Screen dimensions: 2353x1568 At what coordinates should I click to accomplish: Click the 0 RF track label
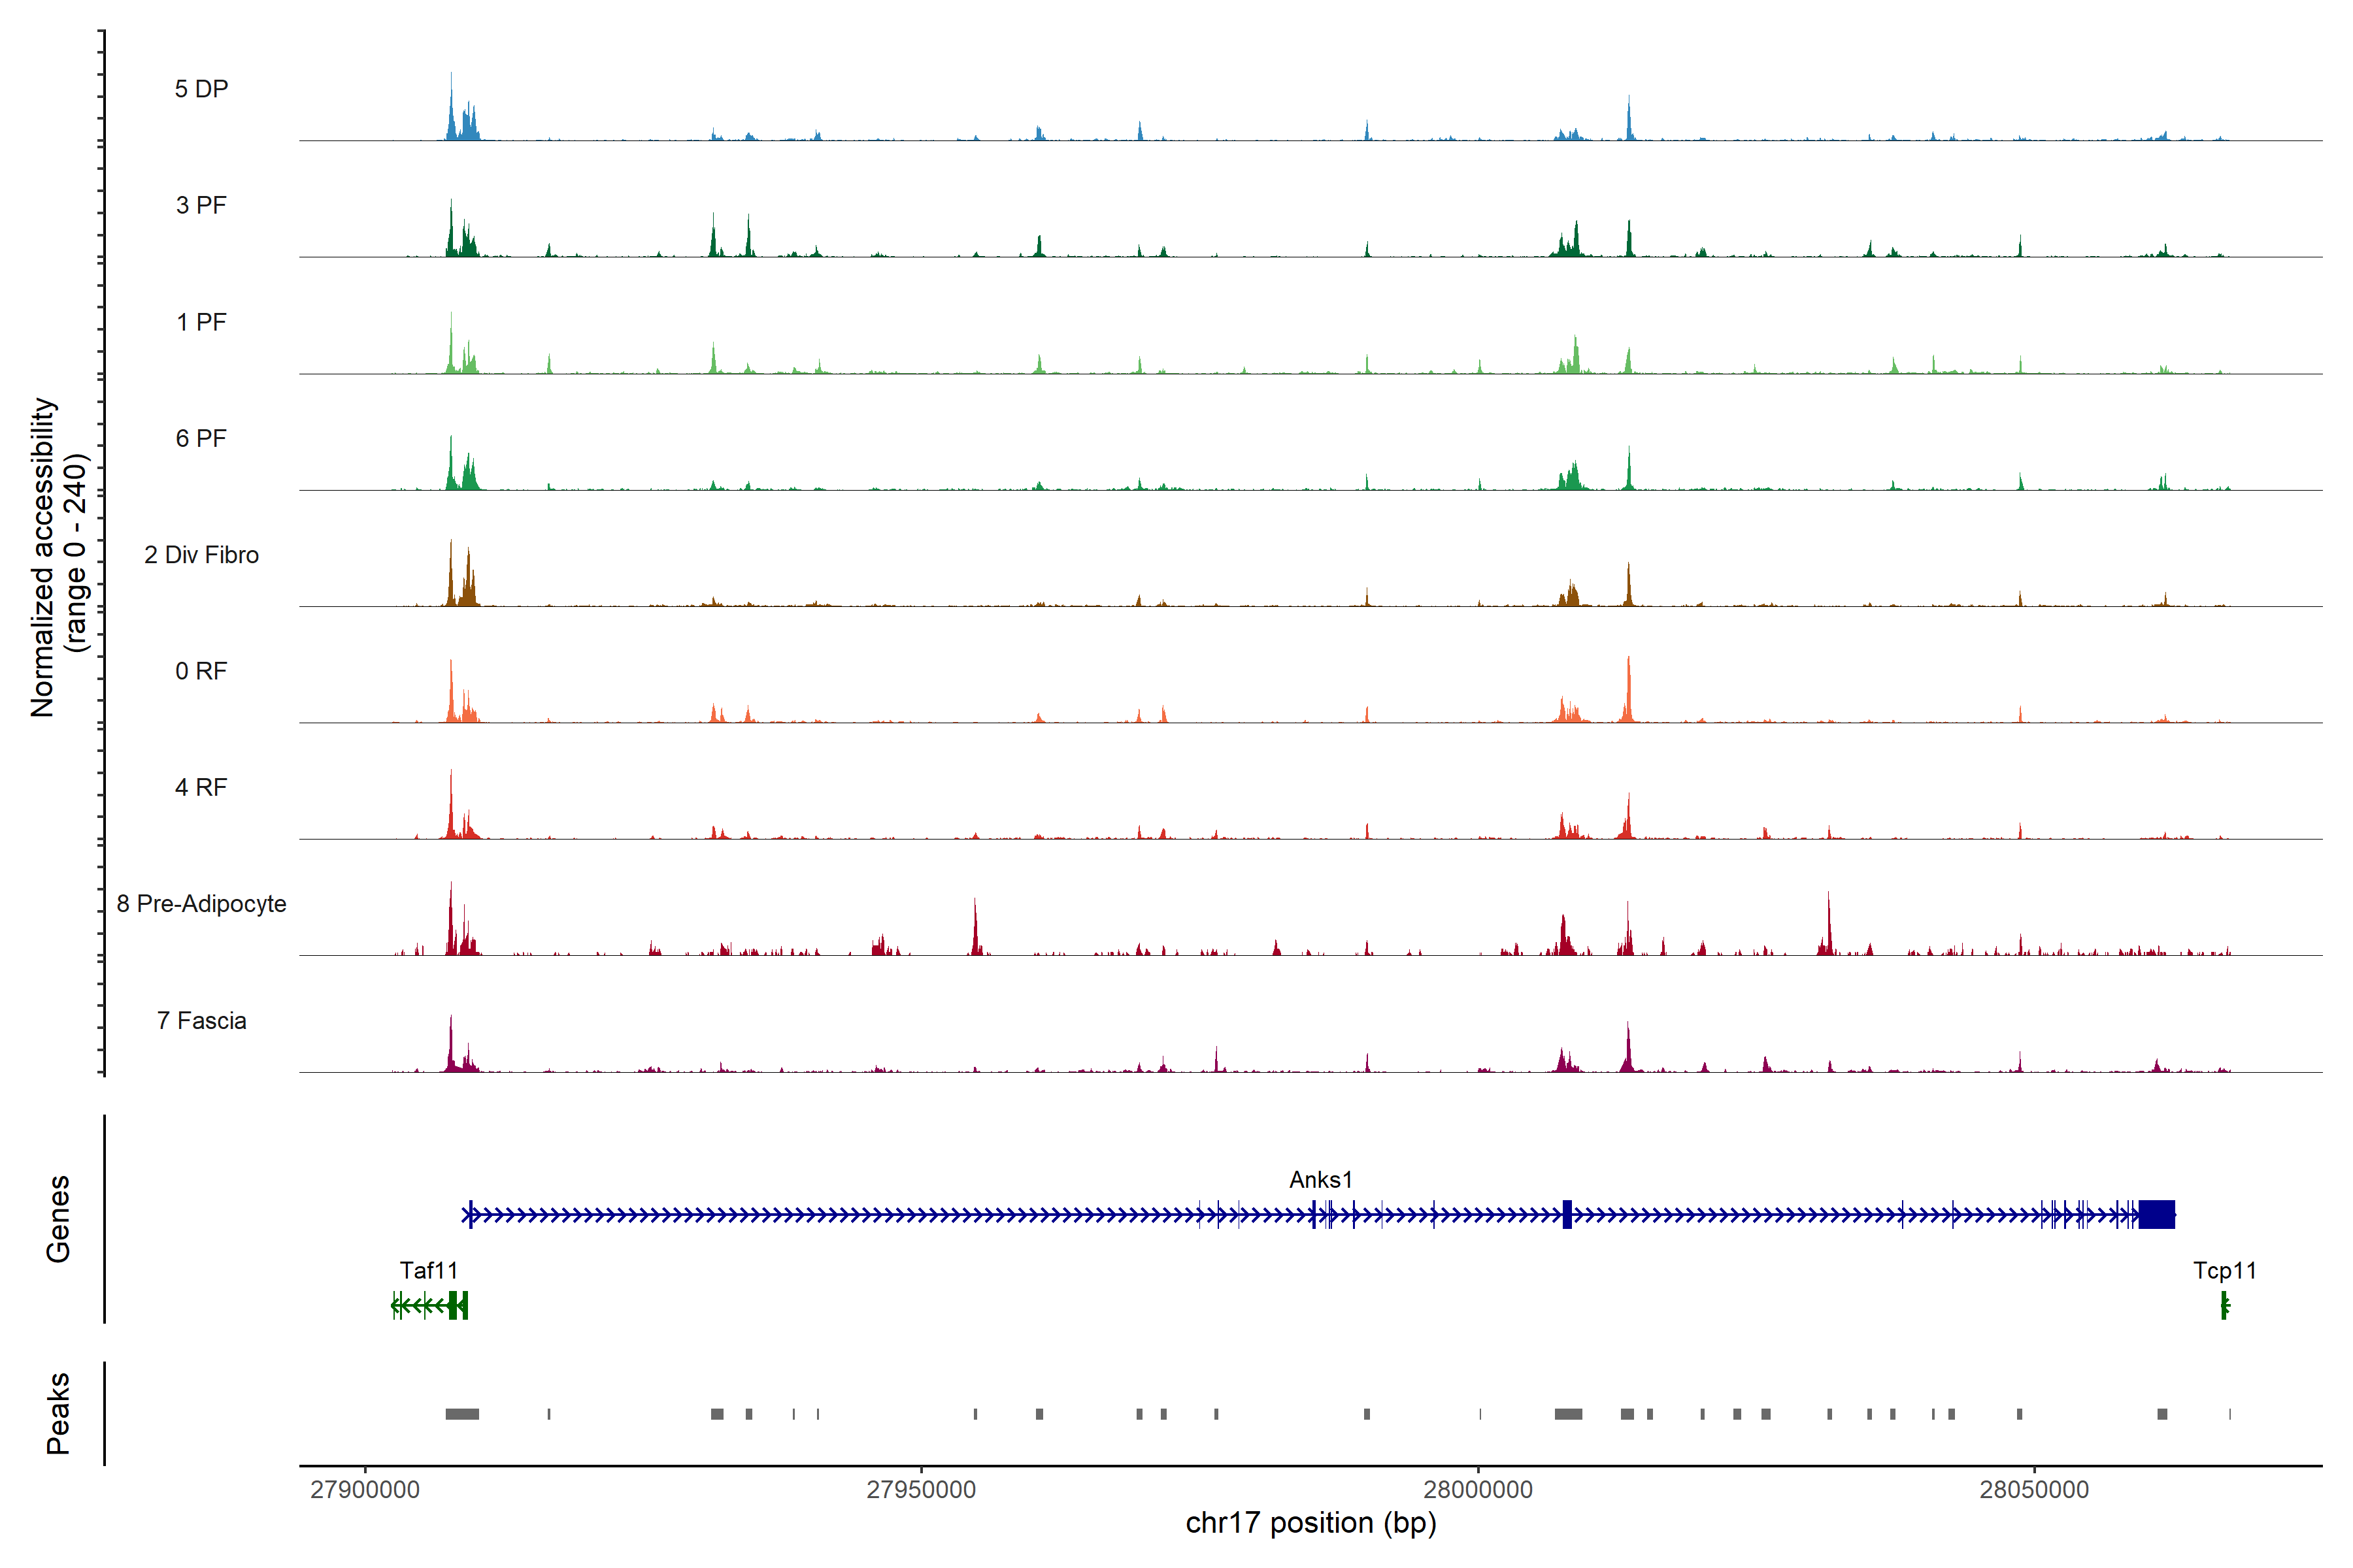click(201, 671)
